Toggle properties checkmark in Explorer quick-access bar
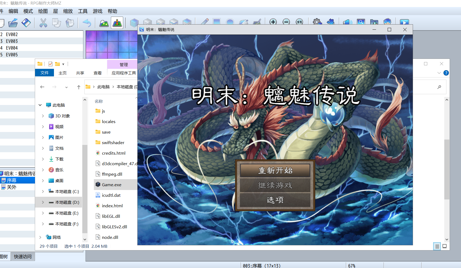The image size is (461, 268). tap(50, 64)
